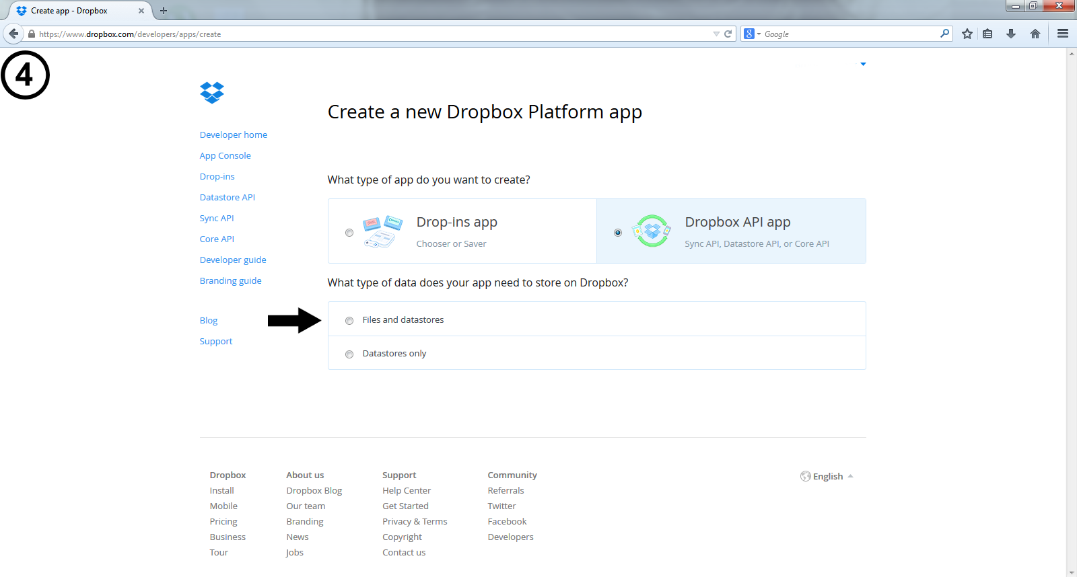This screenshot has height=577, width=1077.
Task: Open Datastore API sidebar link
Action: (228, 197)
